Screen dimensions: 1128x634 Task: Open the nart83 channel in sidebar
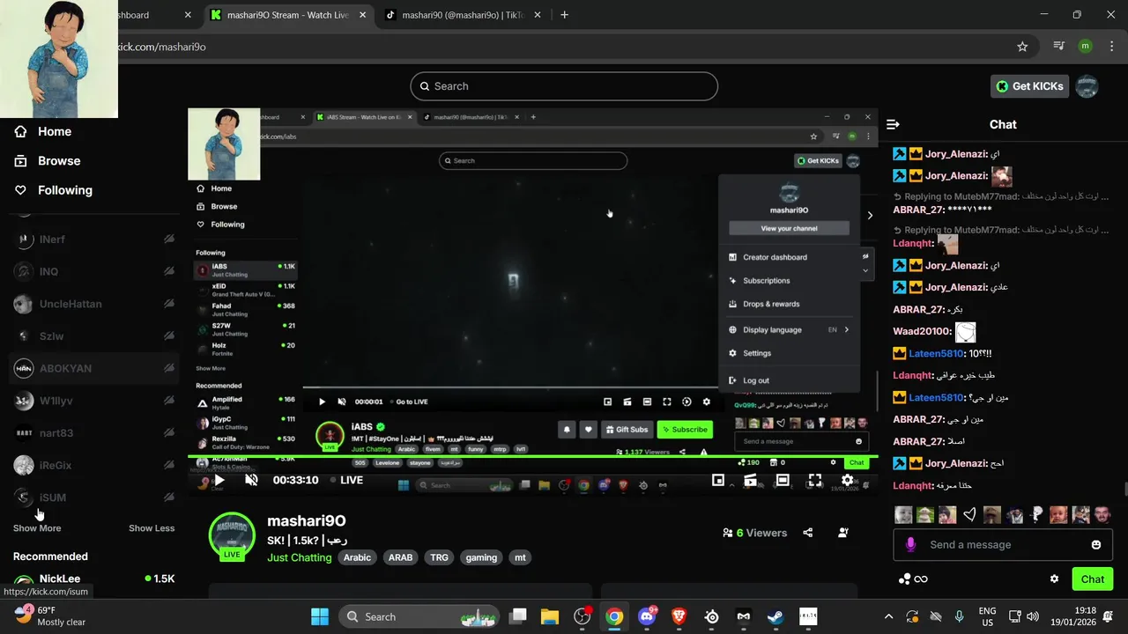point(94,433)
